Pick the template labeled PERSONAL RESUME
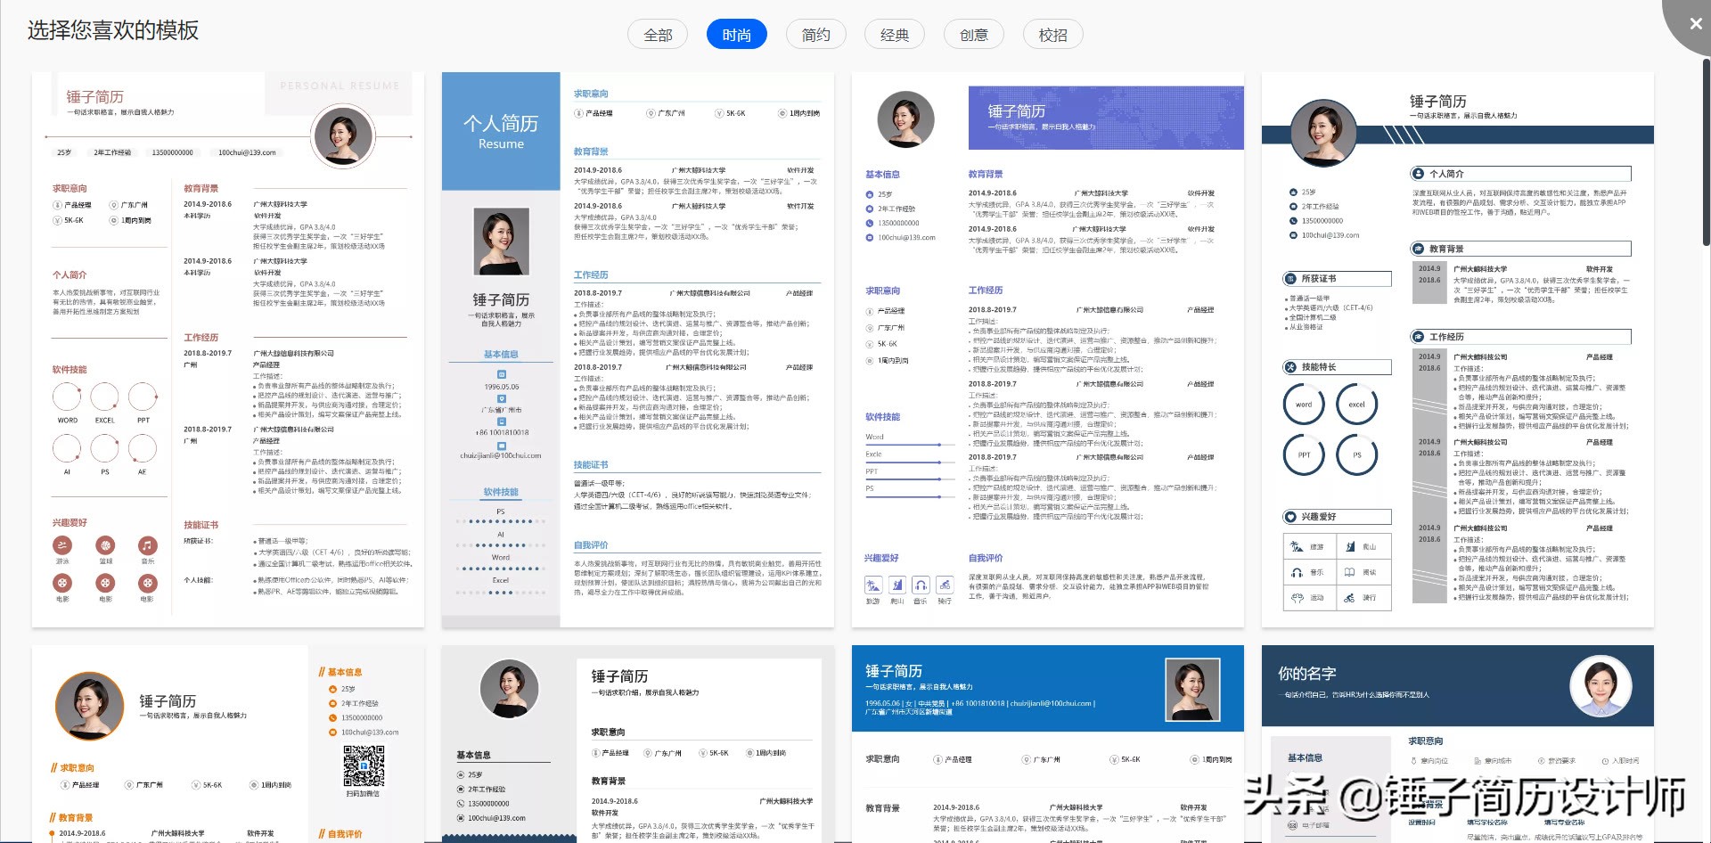The image size is (1711, 843). pyautogui.click(x=228, y=349)
